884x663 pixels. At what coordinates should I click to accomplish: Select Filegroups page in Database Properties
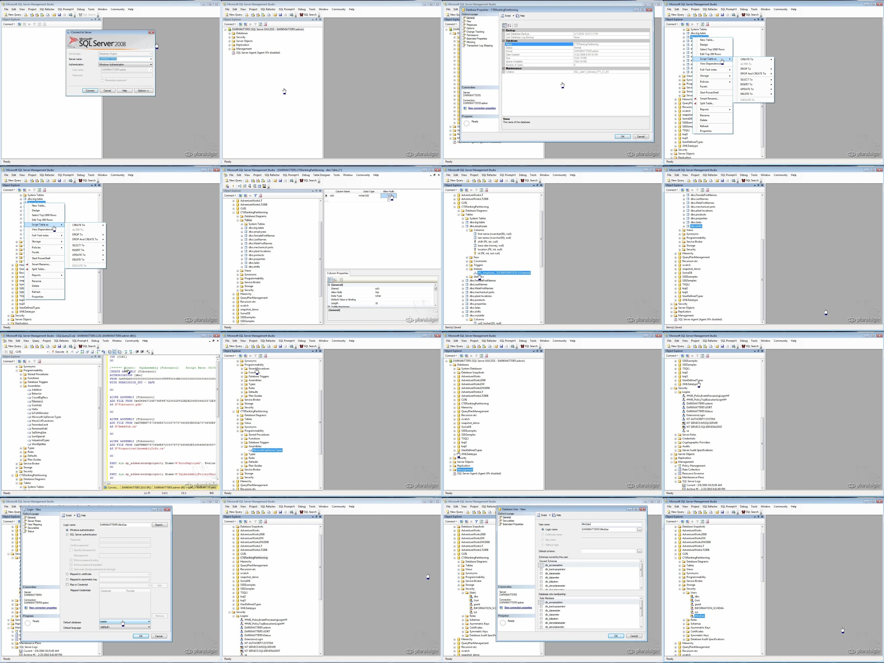coord(472,25)
